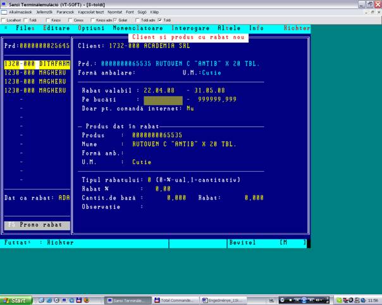Launch Firefox from the quick launch bar
The height and width of the screenshot is (305, 382).
87,301
